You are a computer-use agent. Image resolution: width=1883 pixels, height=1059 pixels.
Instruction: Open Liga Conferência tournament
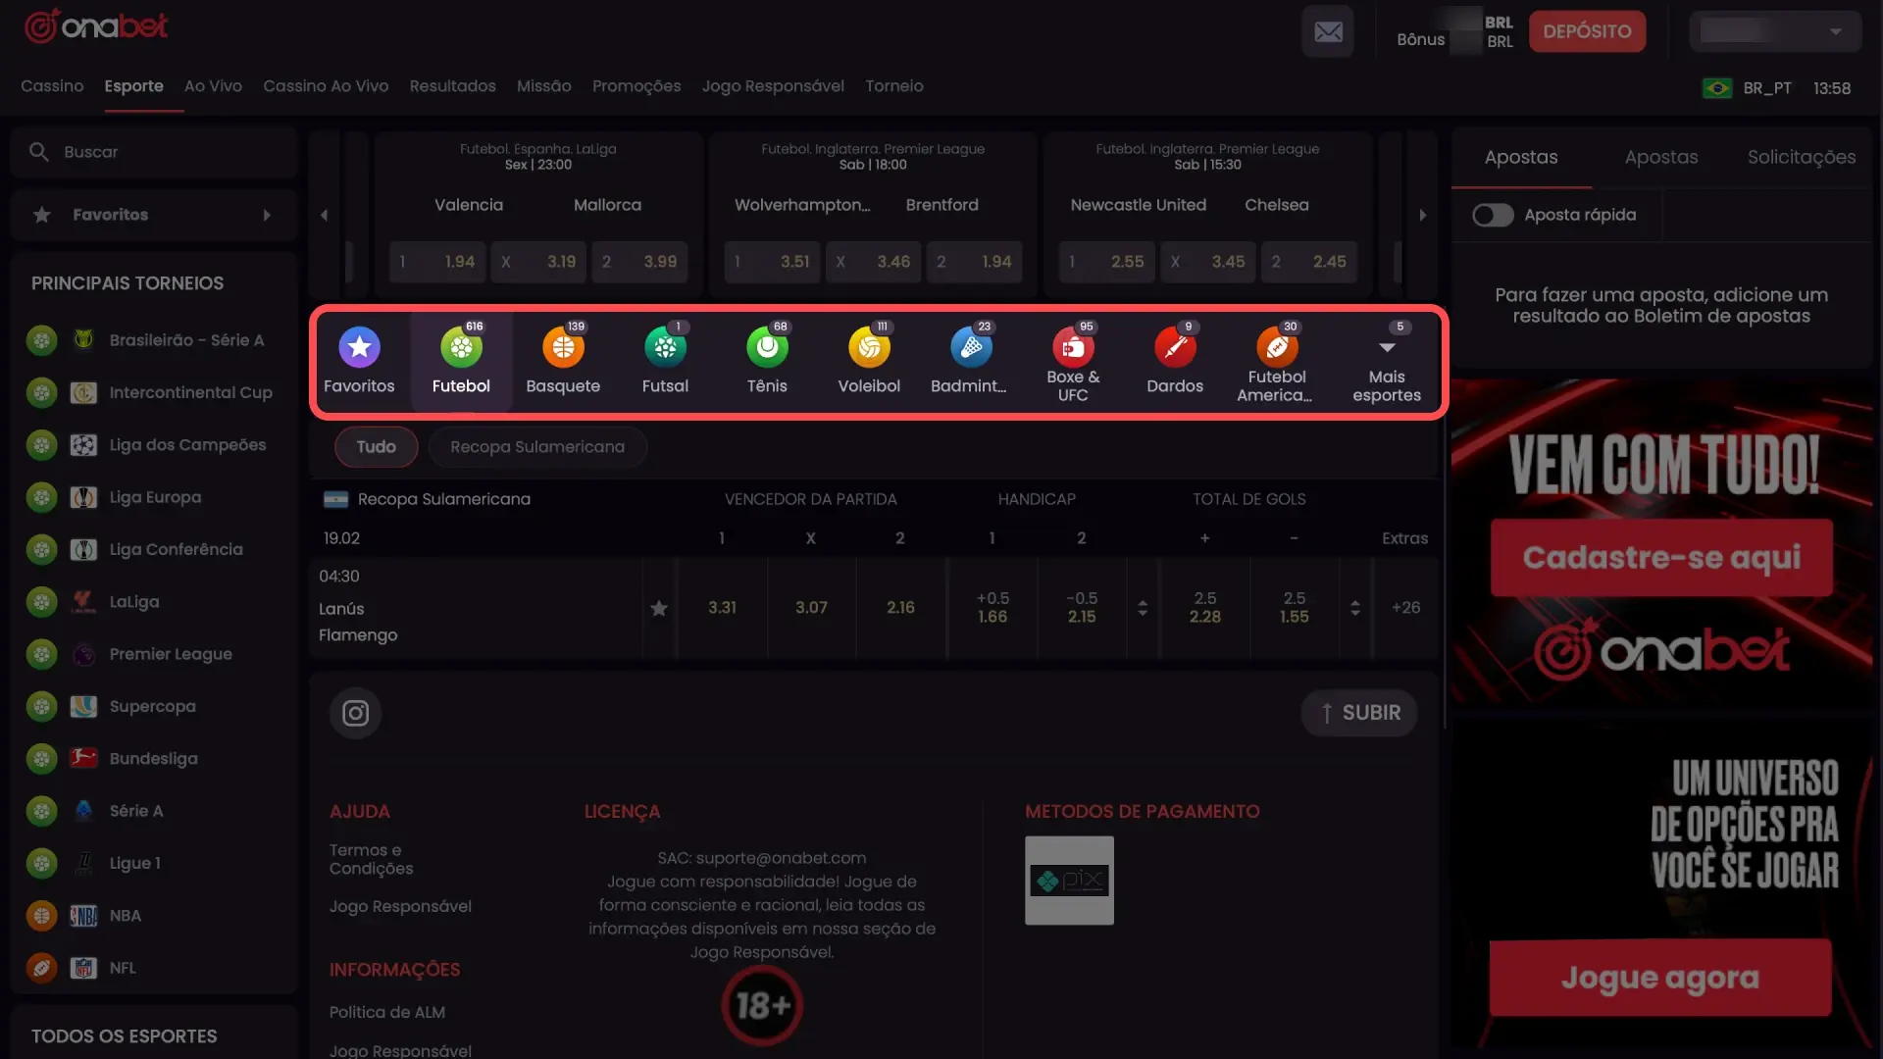point(155,549)
